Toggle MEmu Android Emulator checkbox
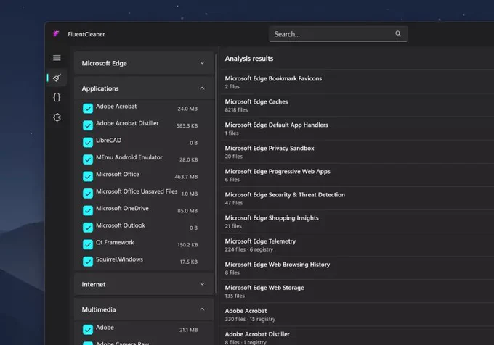 pos(88,159)
